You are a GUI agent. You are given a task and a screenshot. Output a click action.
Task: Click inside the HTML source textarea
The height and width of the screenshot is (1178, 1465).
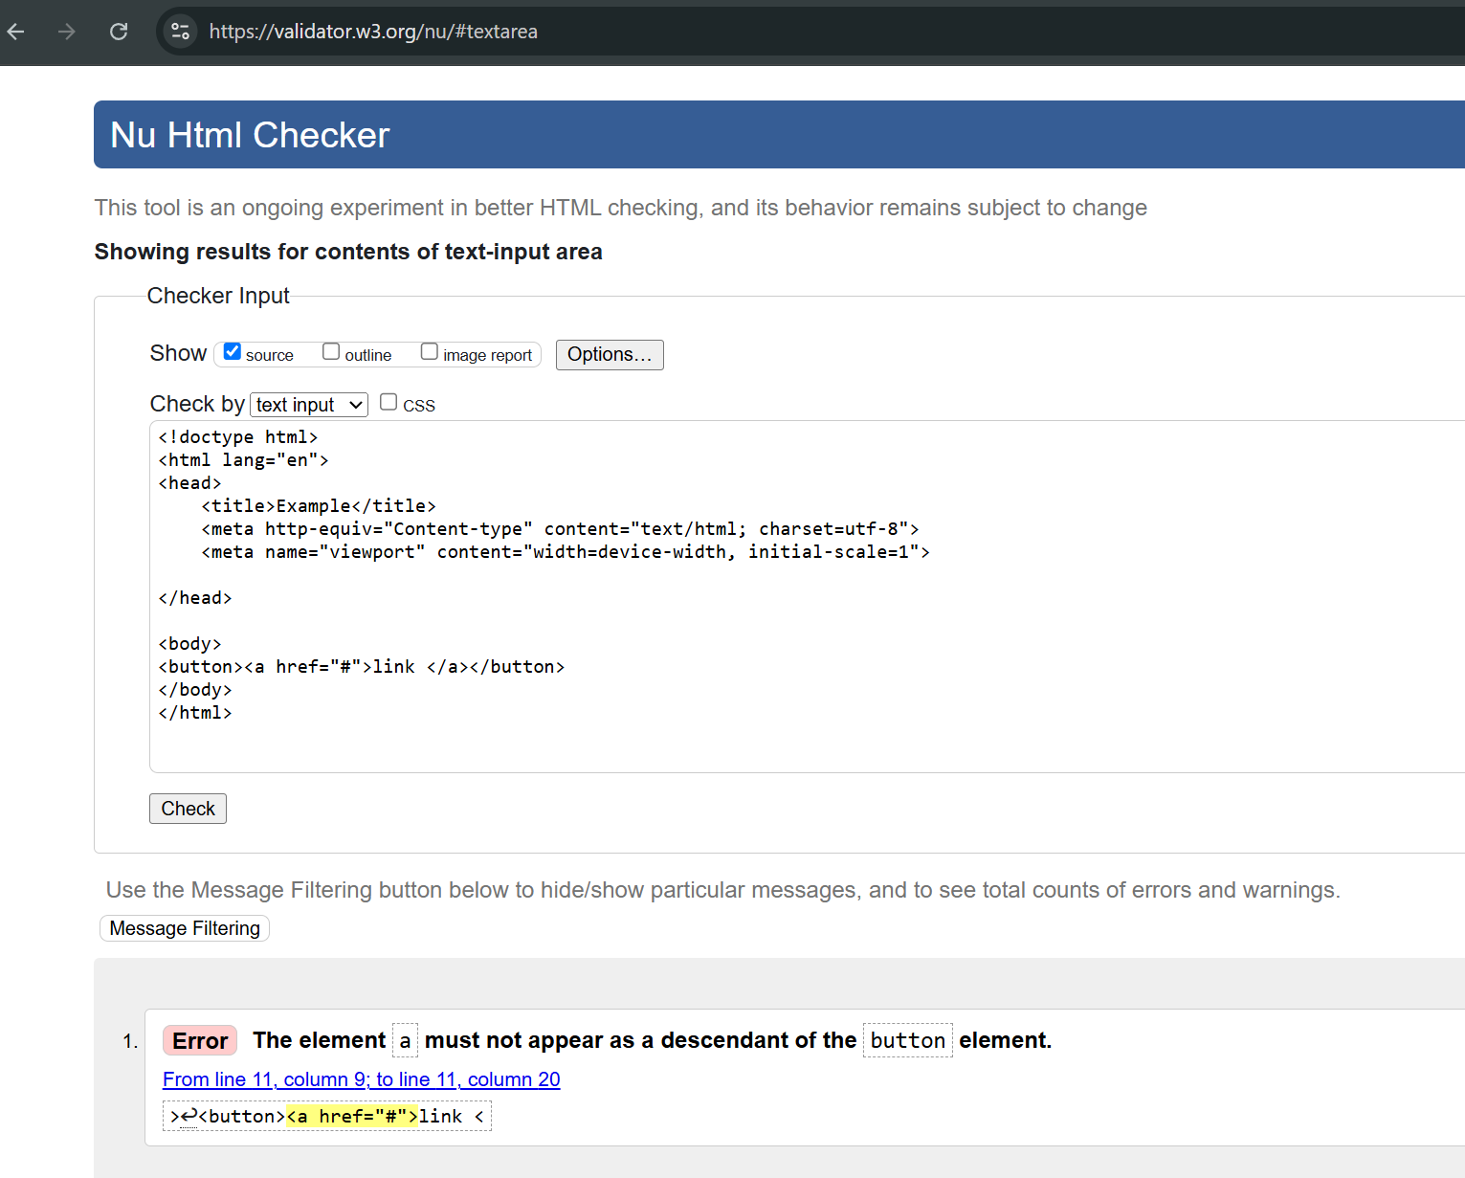(x=807, y=596)
